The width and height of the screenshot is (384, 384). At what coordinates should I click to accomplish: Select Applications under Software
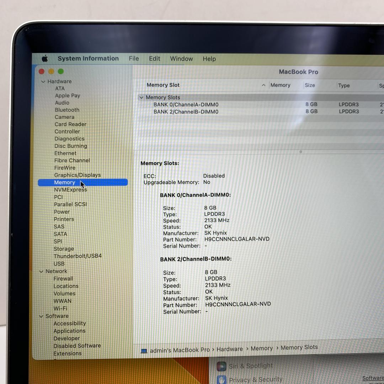[70, 331]
